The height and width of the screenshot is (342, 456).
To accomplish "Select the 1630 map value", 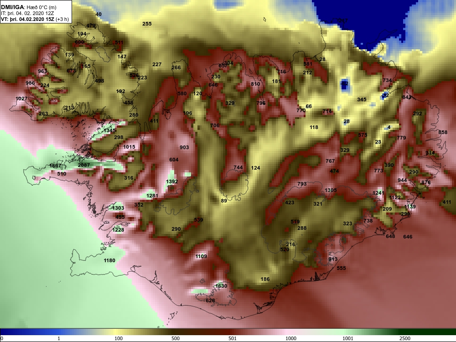I will [x=221, y=286].
